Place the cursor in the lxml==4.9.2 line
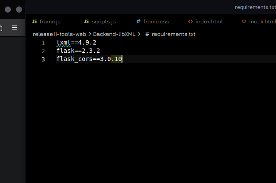Viewport: 276px width, 183px height. pyautogui.click(x=76, y=43)
